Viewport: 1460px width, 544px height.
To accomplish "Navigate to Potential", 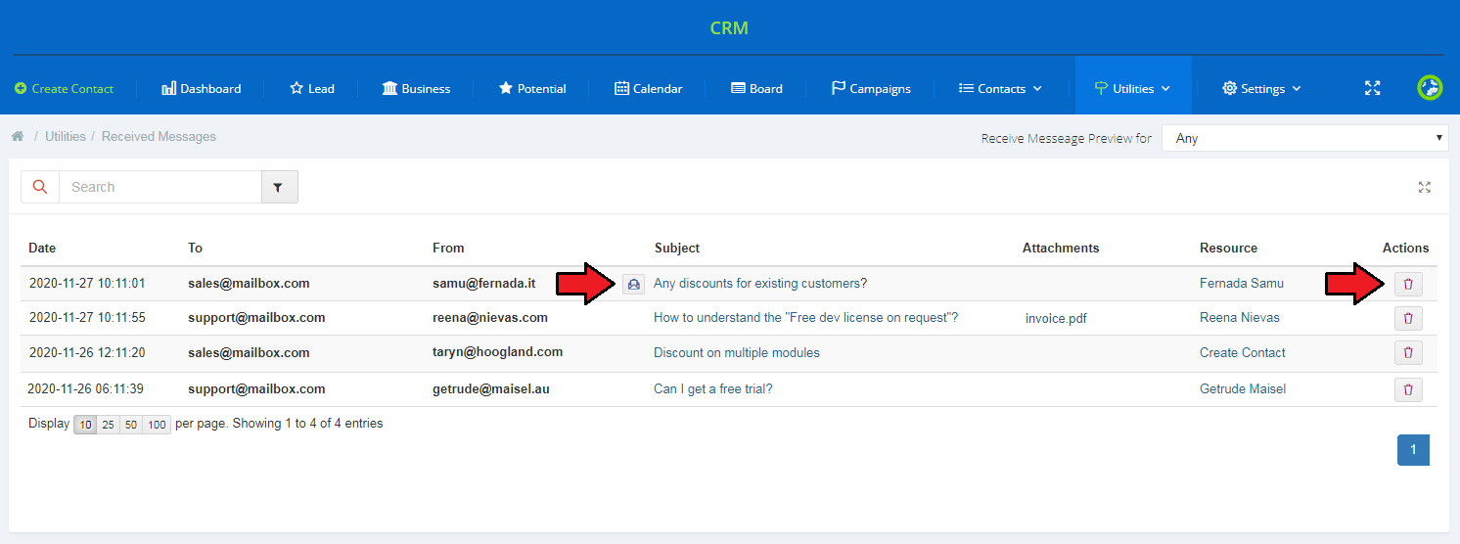I will (x=532, y=88).
